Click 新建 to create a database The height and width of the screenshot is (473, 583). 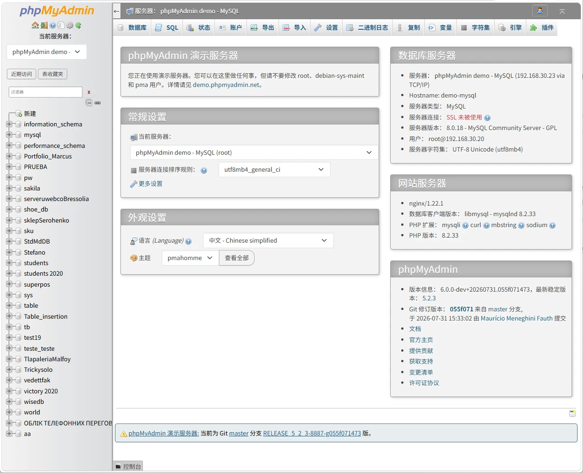[30, 114]
